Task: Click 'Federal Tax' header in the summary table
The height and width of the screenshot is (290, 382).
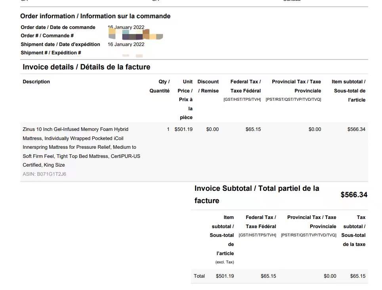Action: point(257,226)
